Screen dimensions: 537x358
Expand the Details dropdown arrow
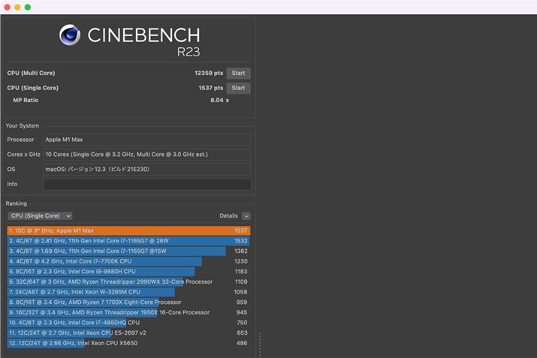(x=246, y=216)
